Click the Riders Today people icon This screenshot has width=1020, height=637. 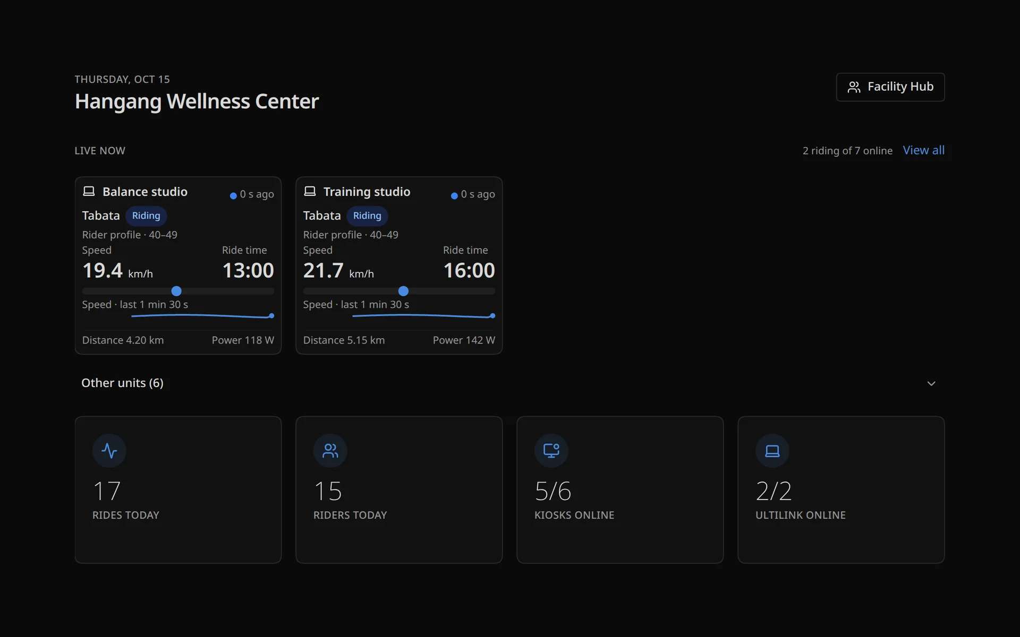point(330,451)
